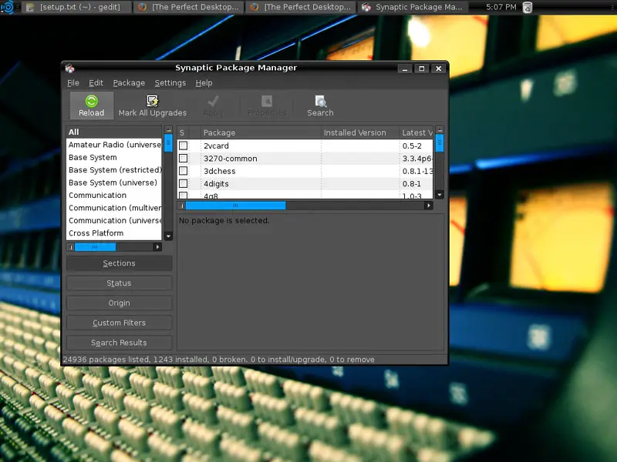Sort by Installed Version column header
Viewport: 617px width, 462px height.
click(x=360, y=132)
